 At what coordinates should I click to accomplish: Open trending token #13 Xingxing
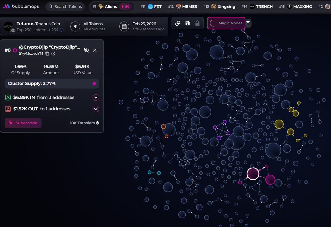click(219, 6)
